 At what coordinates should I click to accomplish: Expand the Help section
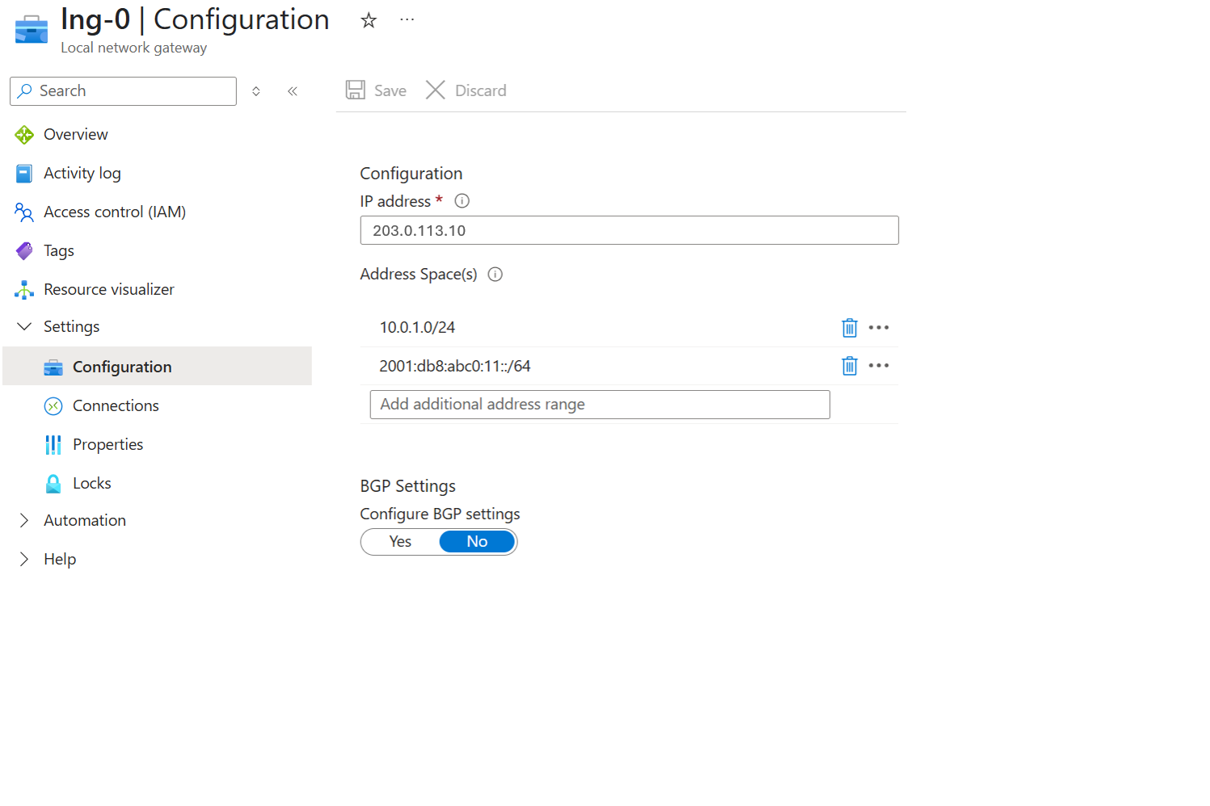click(x=24, y=559)
